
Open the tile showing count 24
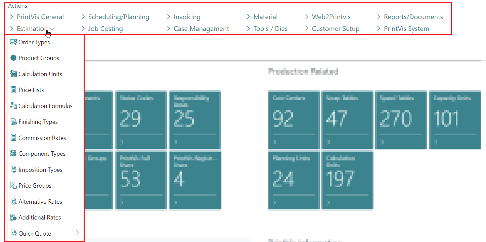coord(294,180)
